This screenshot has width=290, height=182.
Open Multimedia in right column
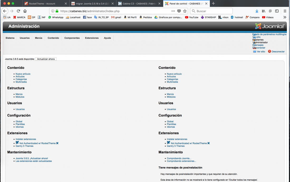tap(172, 82)
